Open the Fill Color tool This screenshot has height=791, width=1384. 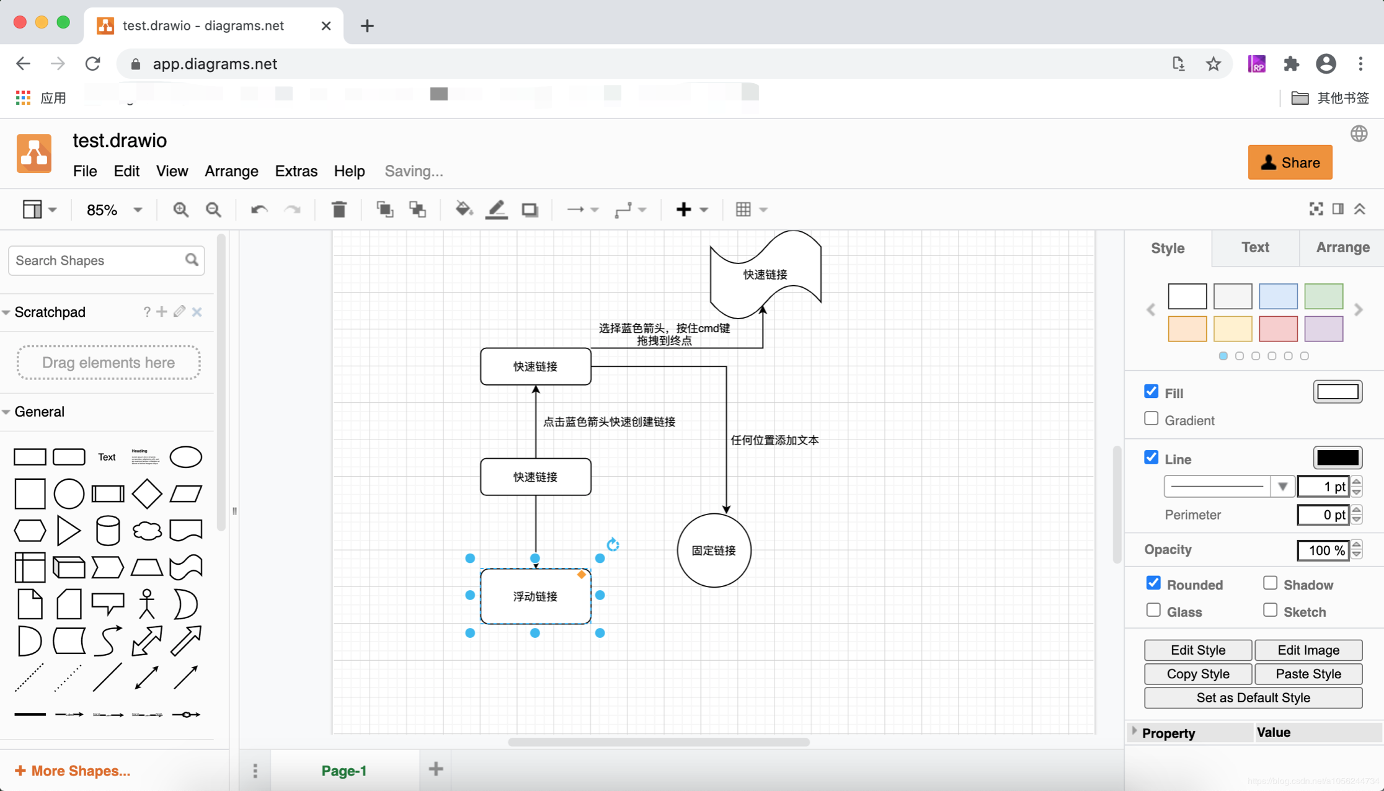point(463,210)
